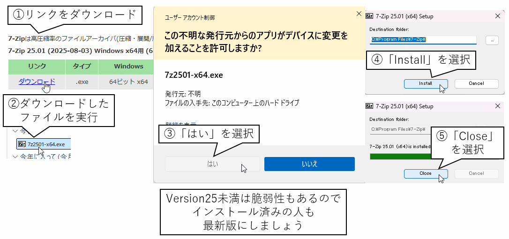Click the 7z icon in lower Setup title bar

point(369,106)
